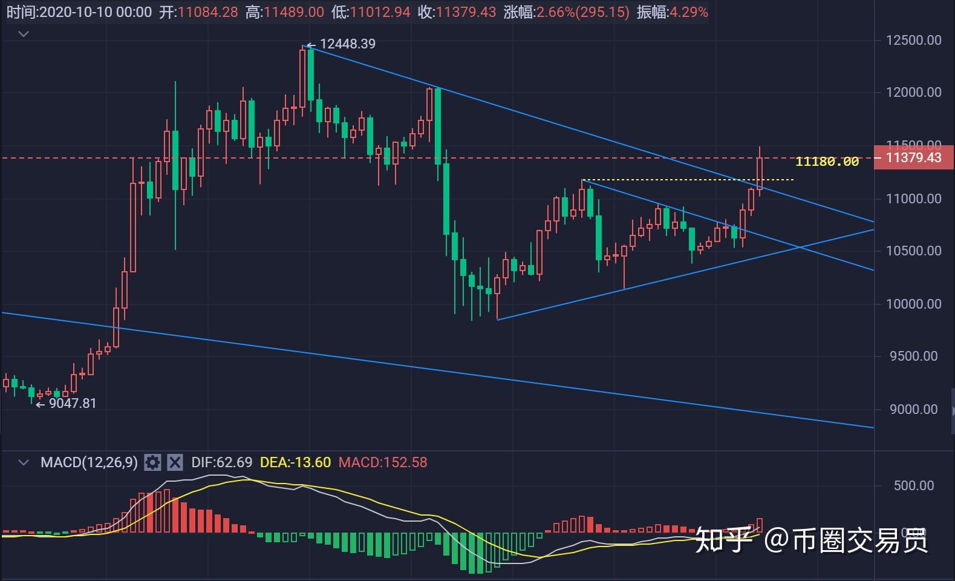Click 10500.00 on price axis
955x581 pixels.
[913, 251]
